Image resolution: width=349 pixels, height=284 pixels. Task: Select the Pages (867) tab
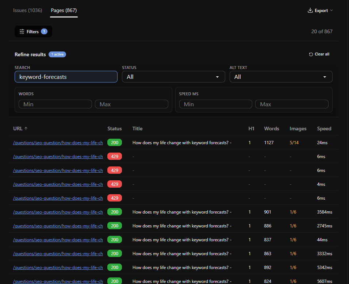(64, 11)
